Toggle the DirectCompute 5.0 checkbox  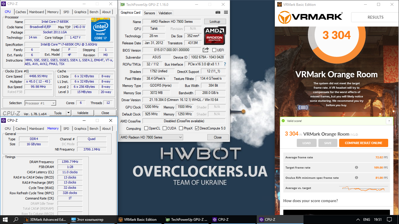tap(197, 128)
